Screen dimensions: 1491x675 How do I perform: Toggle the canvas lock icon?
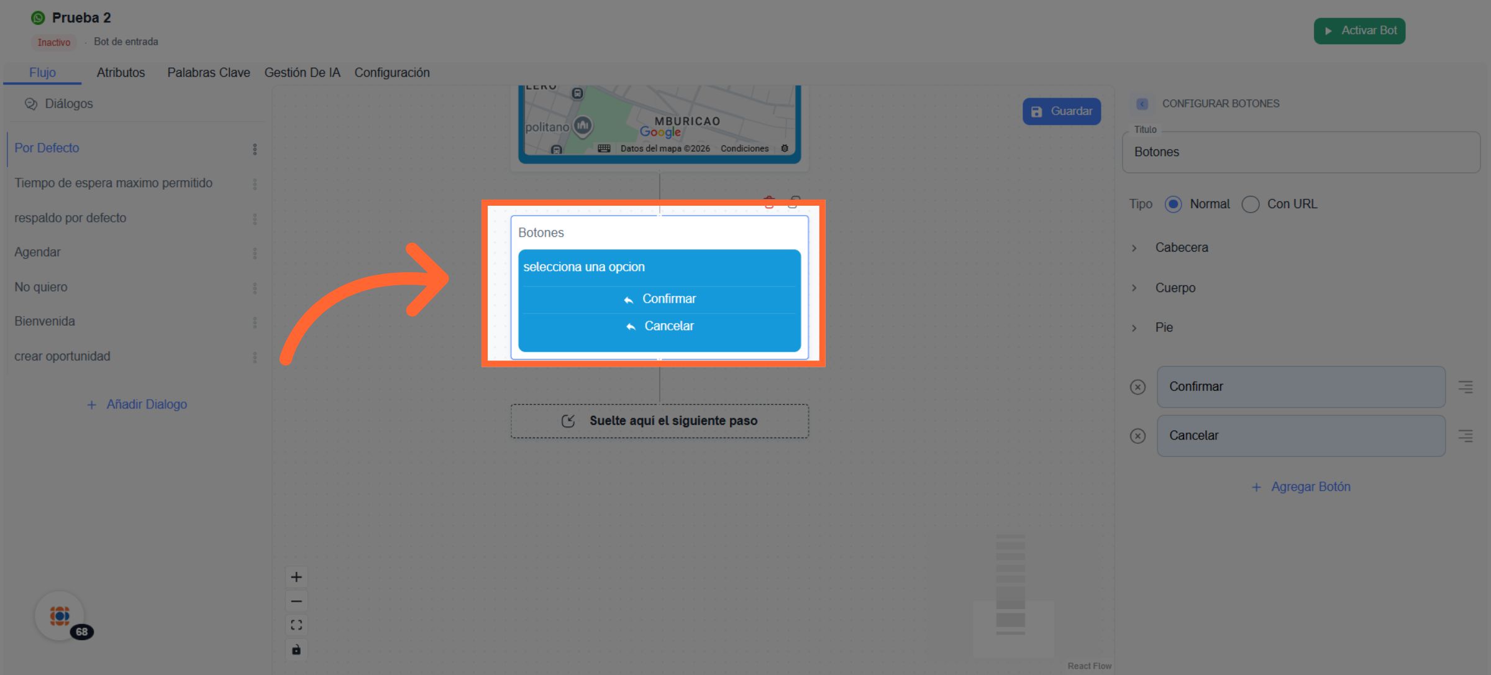coord(296,650)
